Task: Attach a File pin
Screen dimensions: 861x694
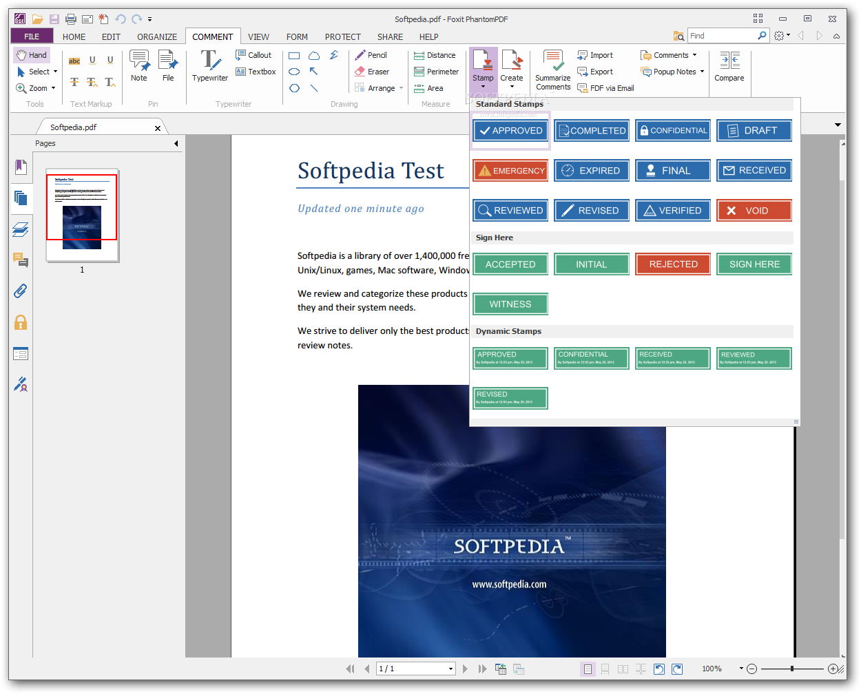Action: pyautogui.click(x=168, y=66)
